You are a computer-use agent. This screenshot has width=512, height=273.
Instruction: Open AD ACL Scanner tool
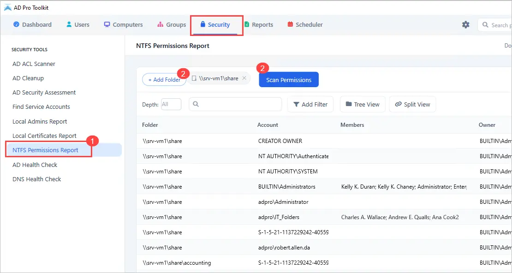click(34, 64)
